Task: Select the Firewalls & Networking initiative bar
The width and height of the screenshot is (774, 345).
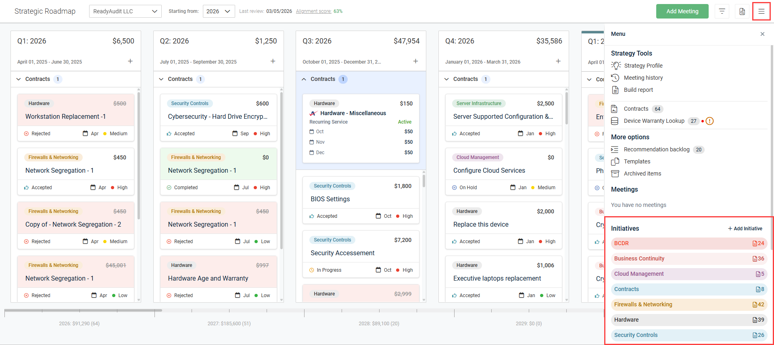Action: pos(688,305)
